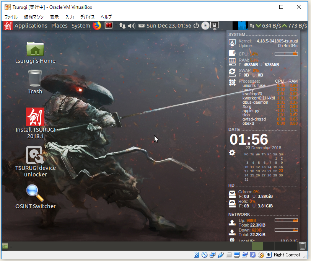
Task: Switch to the third workspace in the switcher
Action: click(280, 246)
